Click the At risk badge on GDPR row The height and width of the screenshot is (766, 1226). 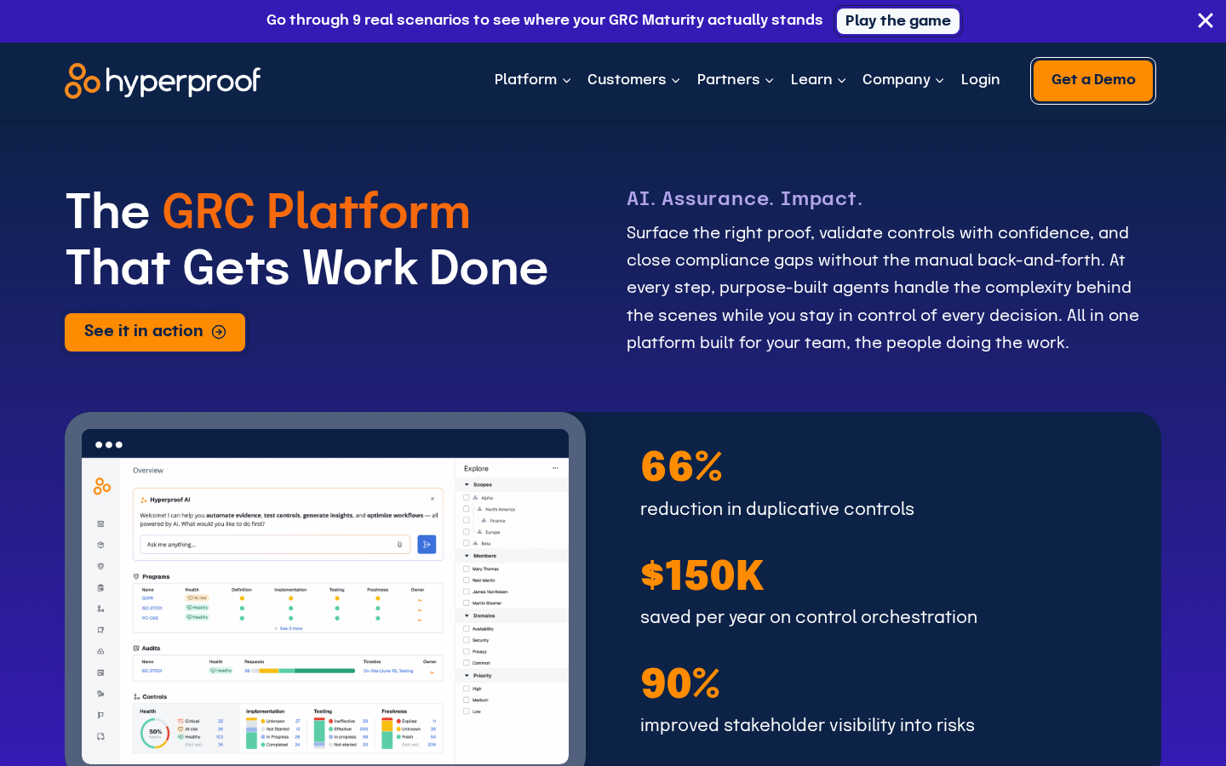tap(198, 598)
